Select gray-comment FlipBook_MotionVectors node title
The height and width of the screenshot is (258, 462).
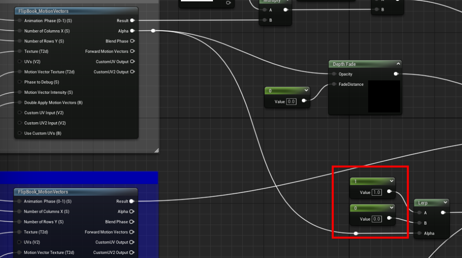pyautogui.click(x=43, y=11)
